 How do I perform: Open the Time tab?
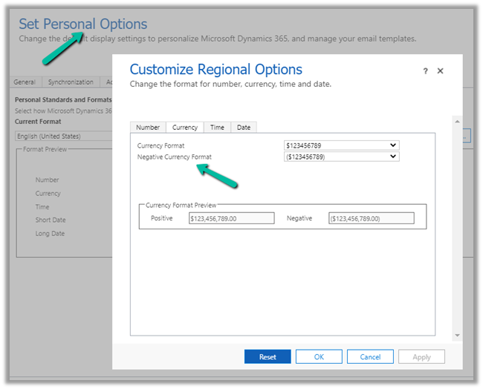pyautogui.click(x=217, y=127)
